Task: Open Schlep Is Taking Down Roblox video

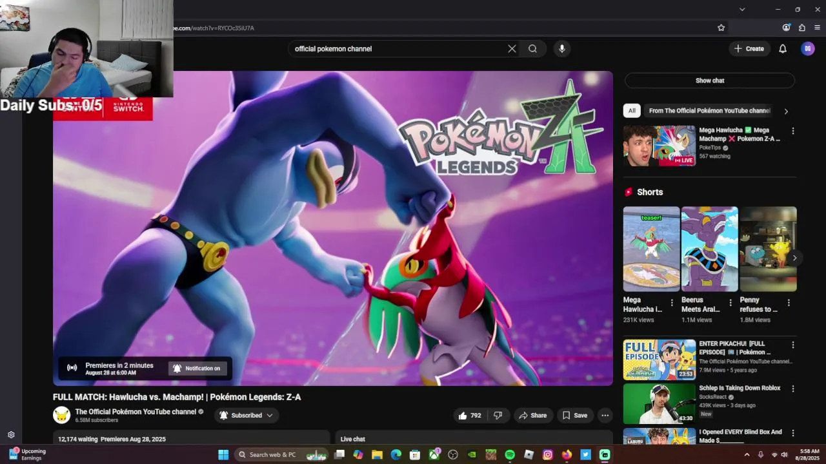Action: click(x=660, y=404)
